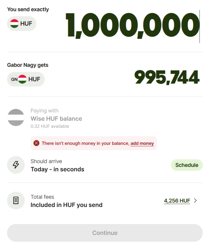Click the Included in HUF you send text

pyautogui.click(x=66, y=205)
